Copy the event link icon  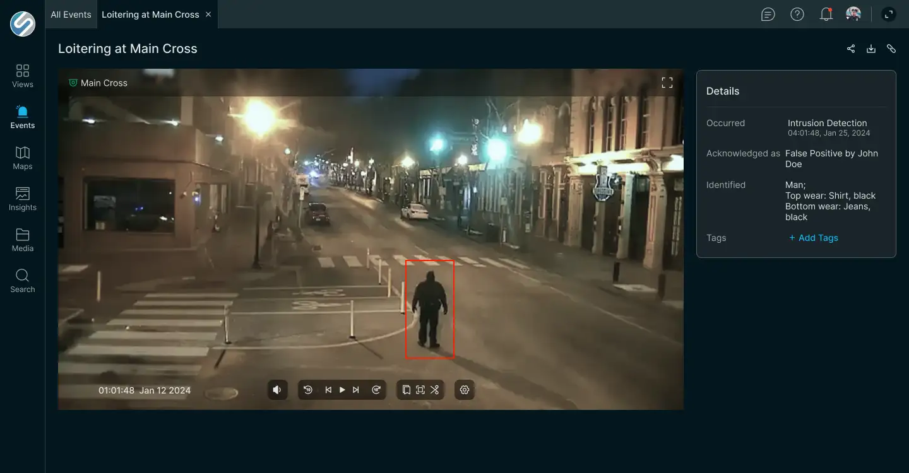tap(891, 49)
